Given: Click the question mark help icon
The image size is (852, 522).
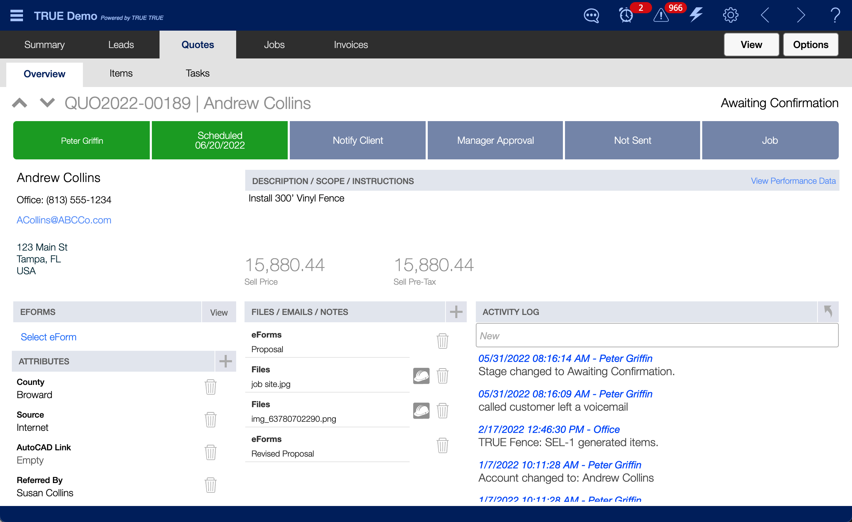Looking at the screenshot, I should [835, 15].
